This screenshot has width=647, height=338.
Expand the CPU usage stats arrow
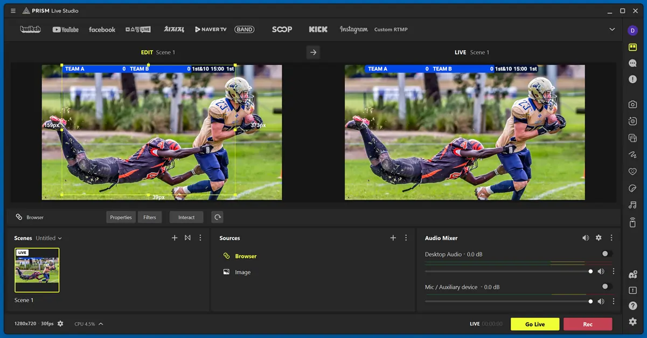(x=101, y=324)
